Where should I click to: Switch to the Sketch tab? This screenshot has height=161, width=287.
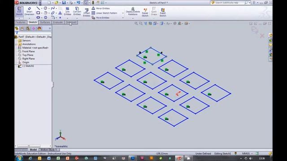pyautogui.click(x=33, y=22)
